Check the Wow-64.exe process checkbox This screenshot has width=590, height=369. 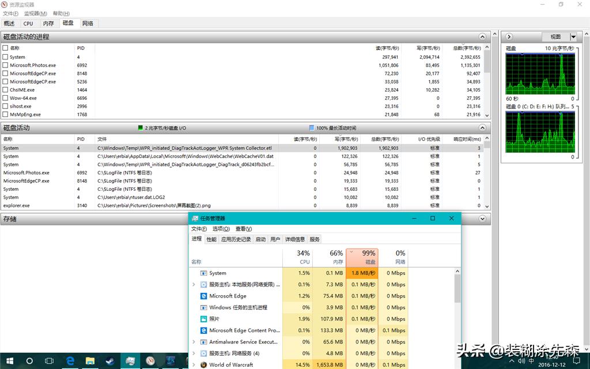tap(5, 98)
